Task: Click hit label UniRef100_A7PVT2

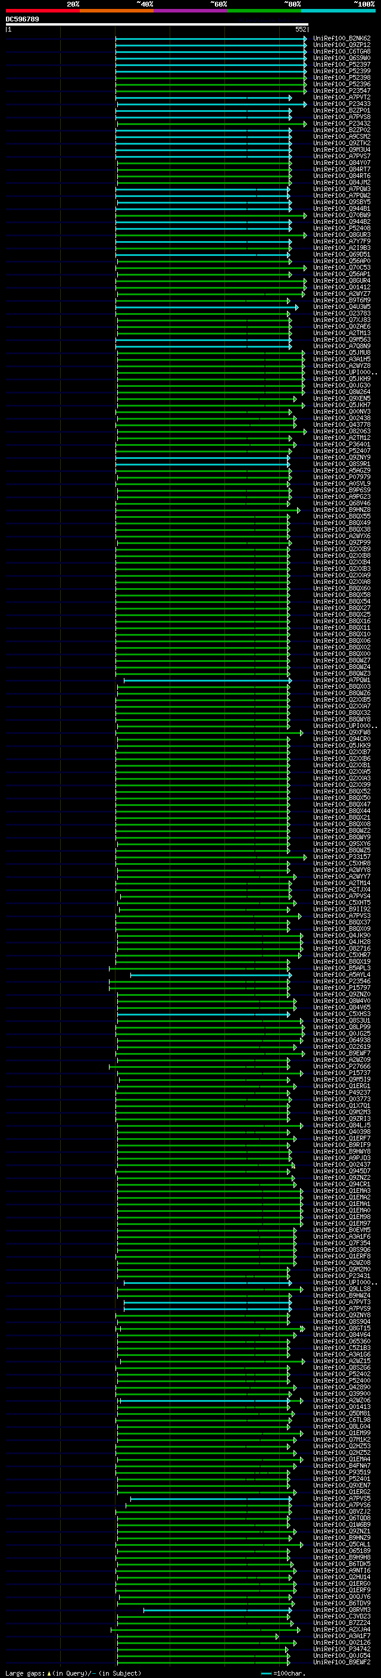Action: coord(342,97)
